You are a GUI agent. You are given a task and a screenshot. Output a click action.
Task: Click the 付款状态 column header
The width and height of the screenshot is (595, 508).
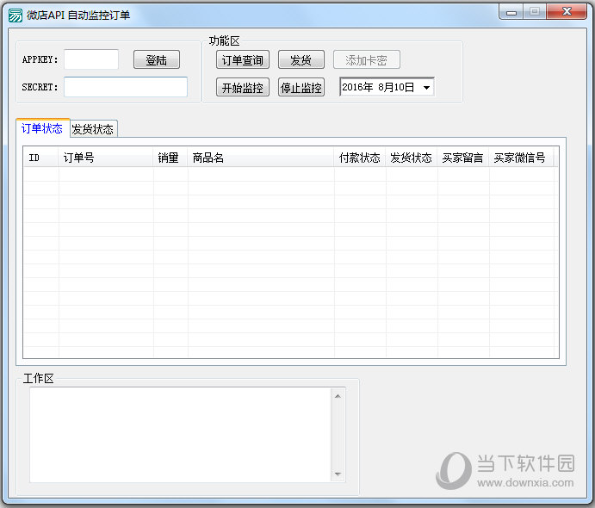[360, 158]
